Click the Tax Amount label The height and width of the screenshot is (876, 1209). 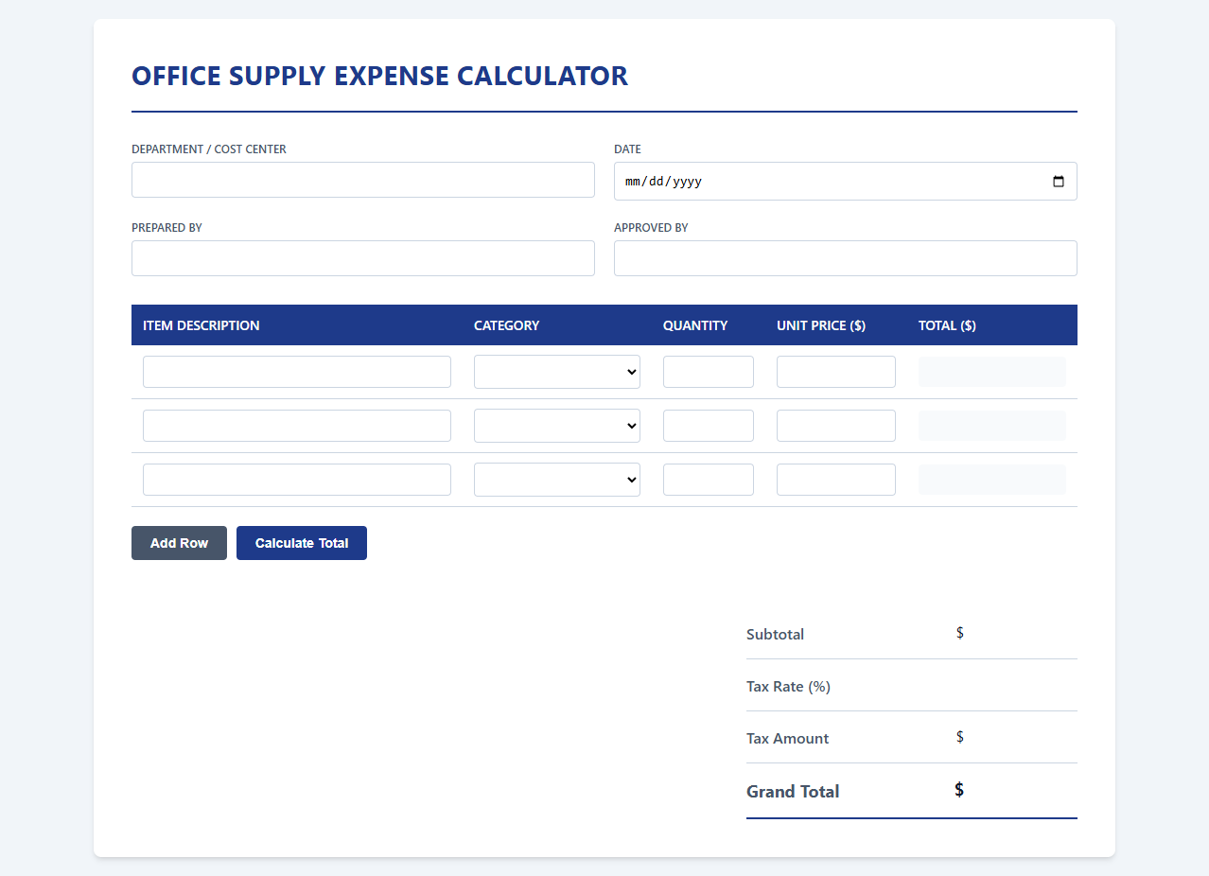(787, 738)
